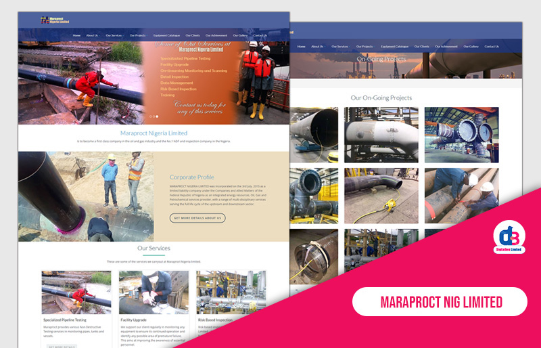Screen dimensions: 541x348
Task: Select the first slider dot on hero banner
Action: (x=150, y=116)
